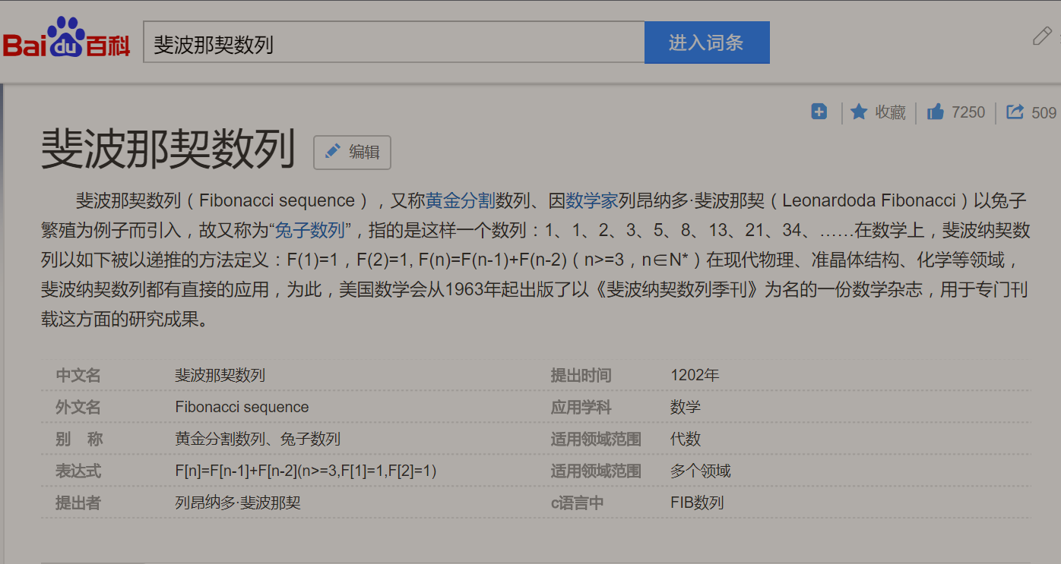This screenshot has height=564, width=1061.
Task: Click the 外文名 value Fibonacci sequence
Action: pos(242,407)
